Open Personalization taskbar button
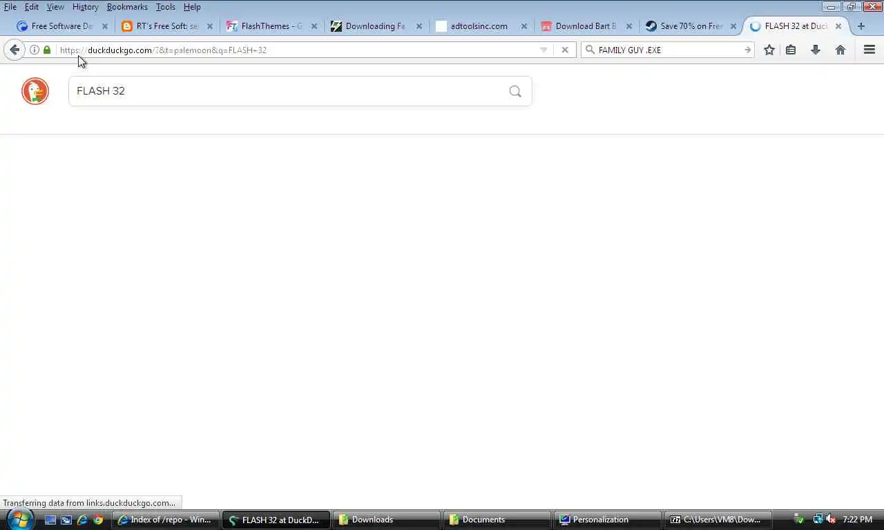The width and height of the screenshot is (884, 530). [x=608, y=520]
